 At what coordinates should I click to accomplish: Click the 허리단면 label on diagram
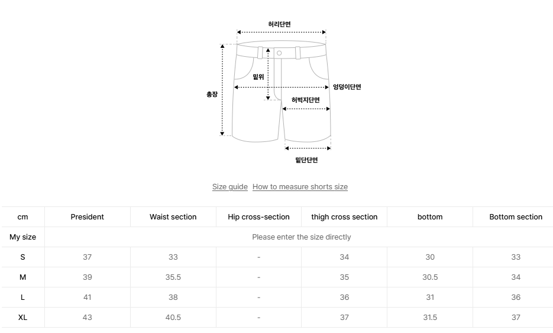279,24
